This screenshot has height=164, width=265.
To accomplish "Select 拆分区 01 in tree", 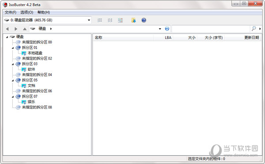I will [30, 48].
